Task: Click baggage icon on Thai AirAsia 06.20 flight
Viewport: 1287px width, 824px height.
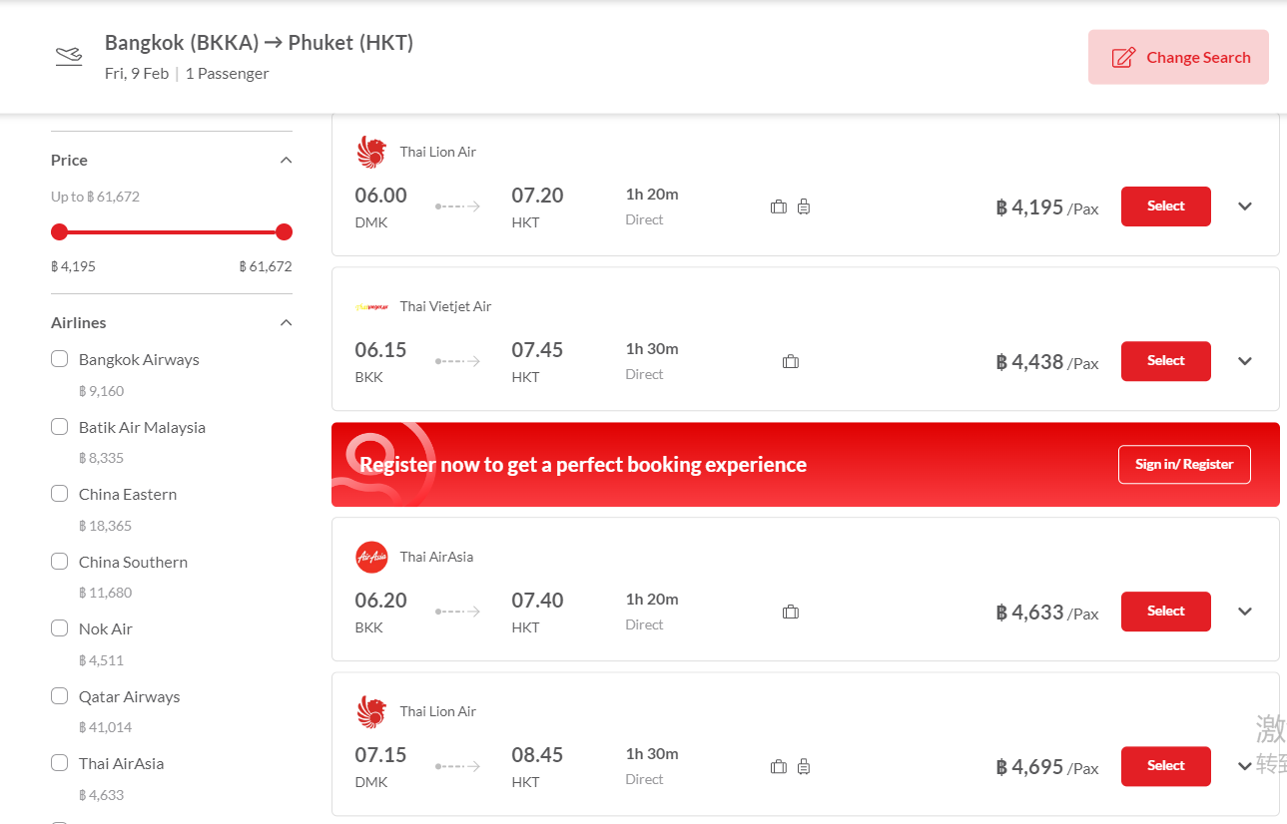Action: (791, 612)
